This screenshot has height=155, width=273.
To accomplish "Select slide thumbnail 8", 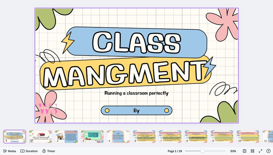I will point(196,137).
